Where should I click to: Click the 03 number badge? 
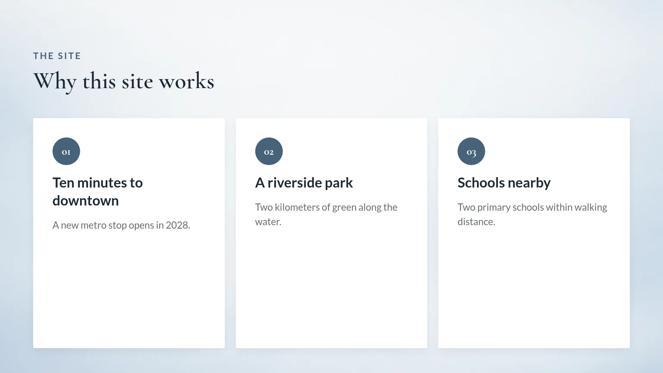click(471, 151)
